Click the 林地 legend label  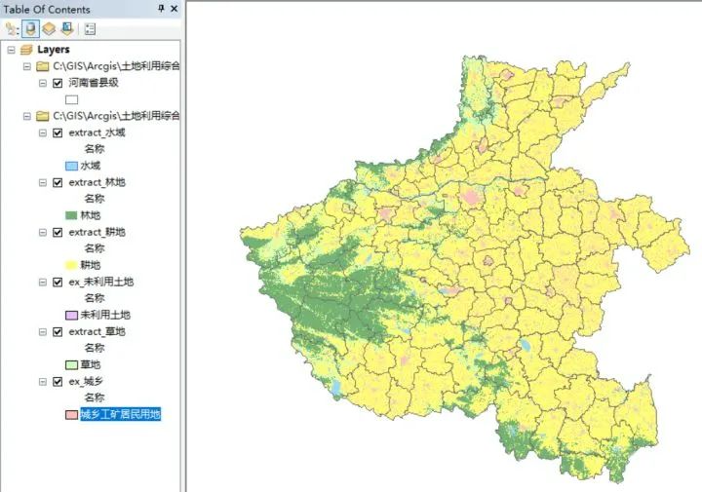pos(90,215)
